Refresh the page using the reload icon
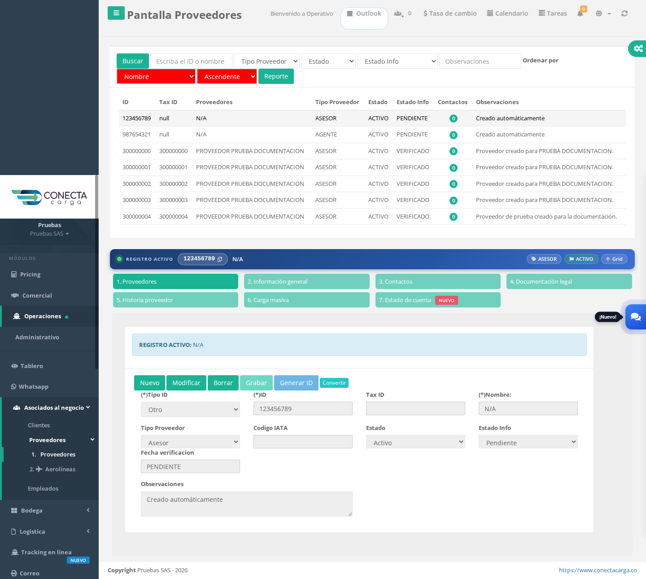This screenshot has width=646, height=579. [624, 13]
